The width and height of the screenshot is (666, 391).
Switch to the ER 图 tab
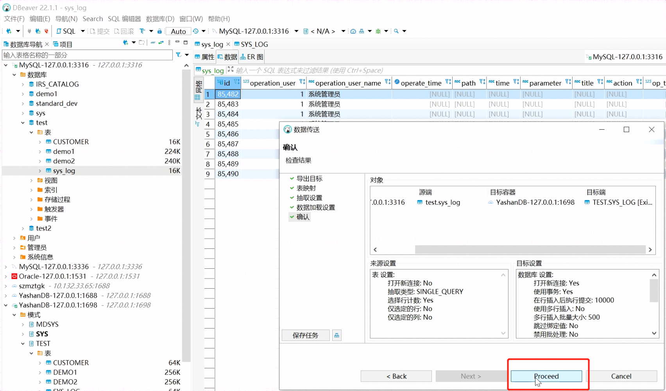click(252, 57)
